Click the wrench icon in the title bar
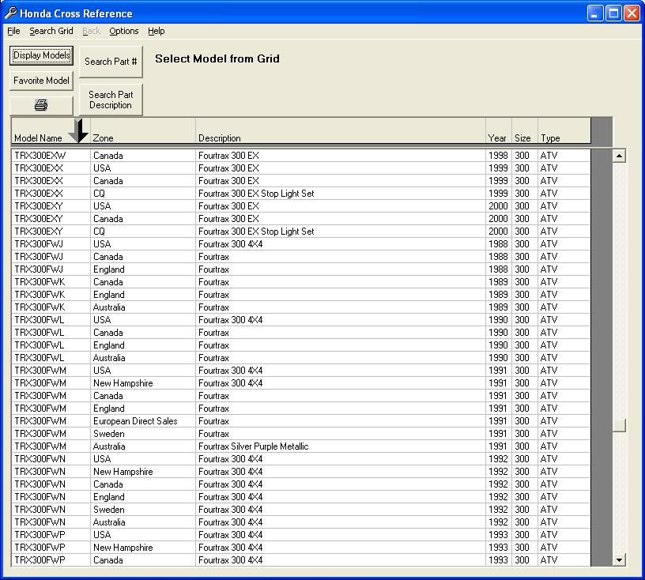645x580 pixels. (x=10, y=13)
